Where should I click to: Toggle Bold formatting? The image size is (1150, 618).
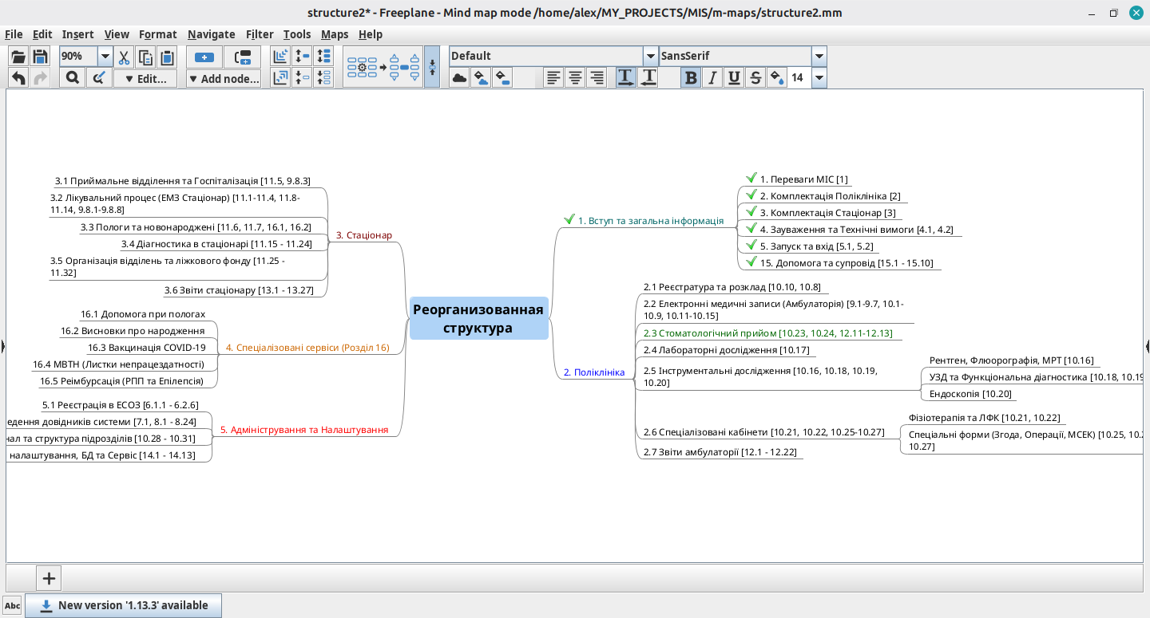click(x=691, y=77)
